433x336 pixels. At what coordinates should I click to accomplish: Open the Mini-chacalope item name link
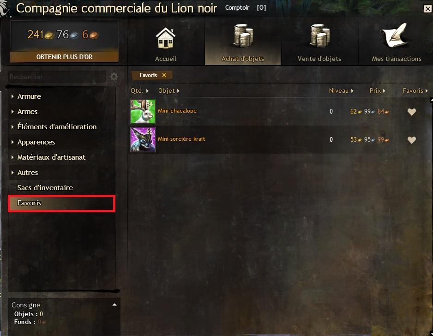tap(177, 111)
